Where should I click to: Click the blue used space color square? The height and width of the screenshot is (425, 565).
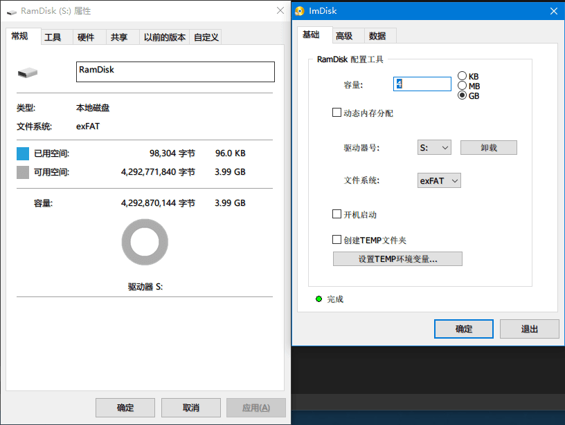coord(23,153)
